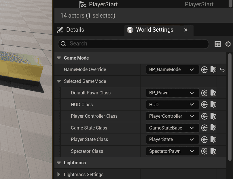
Task: Use selected asset arrow for Game State Class
Action: click(x=204, y=128)
